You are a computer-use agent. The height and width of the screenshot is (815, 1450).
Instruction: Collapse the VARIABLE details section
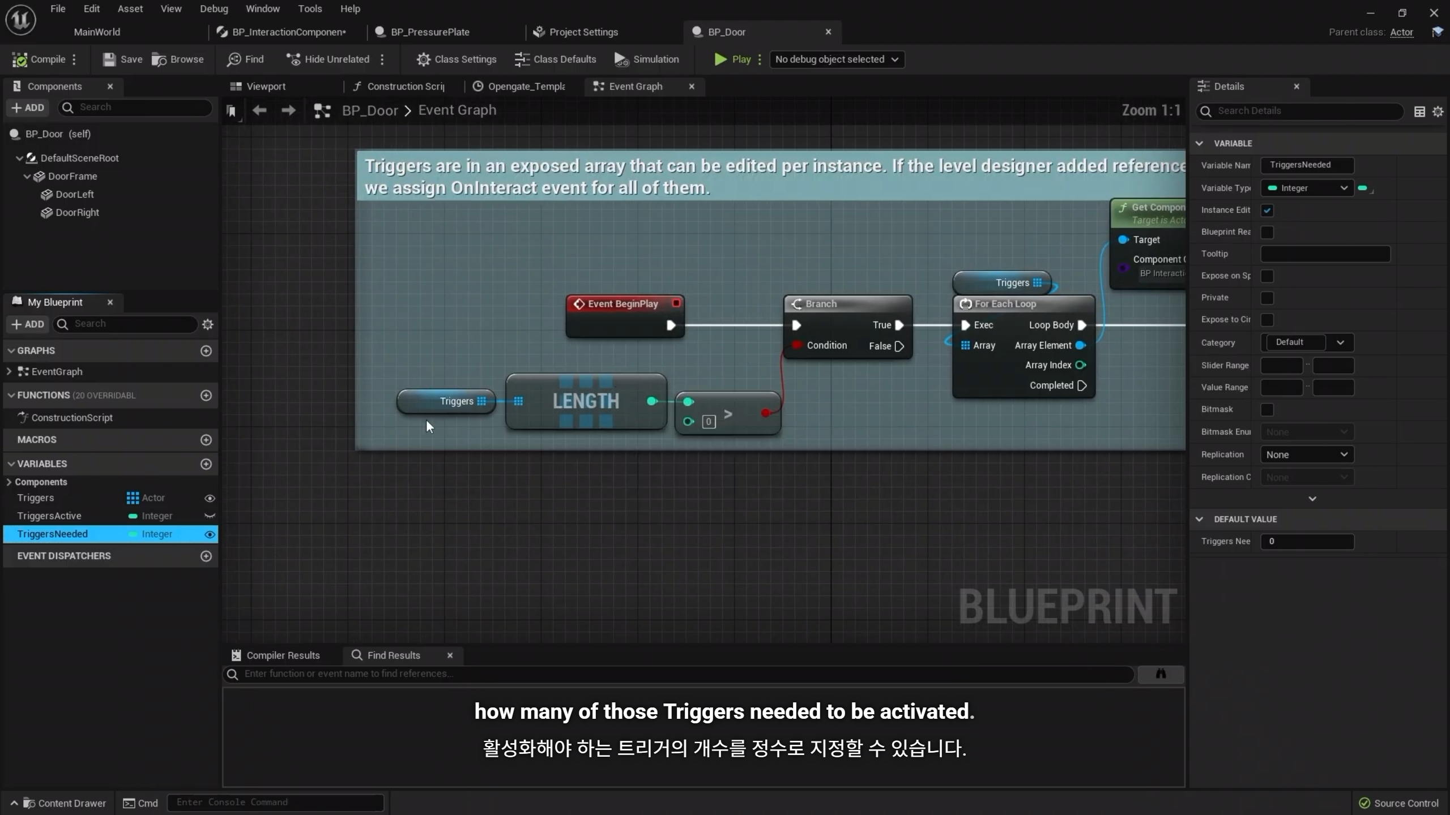coord(1199,143)
